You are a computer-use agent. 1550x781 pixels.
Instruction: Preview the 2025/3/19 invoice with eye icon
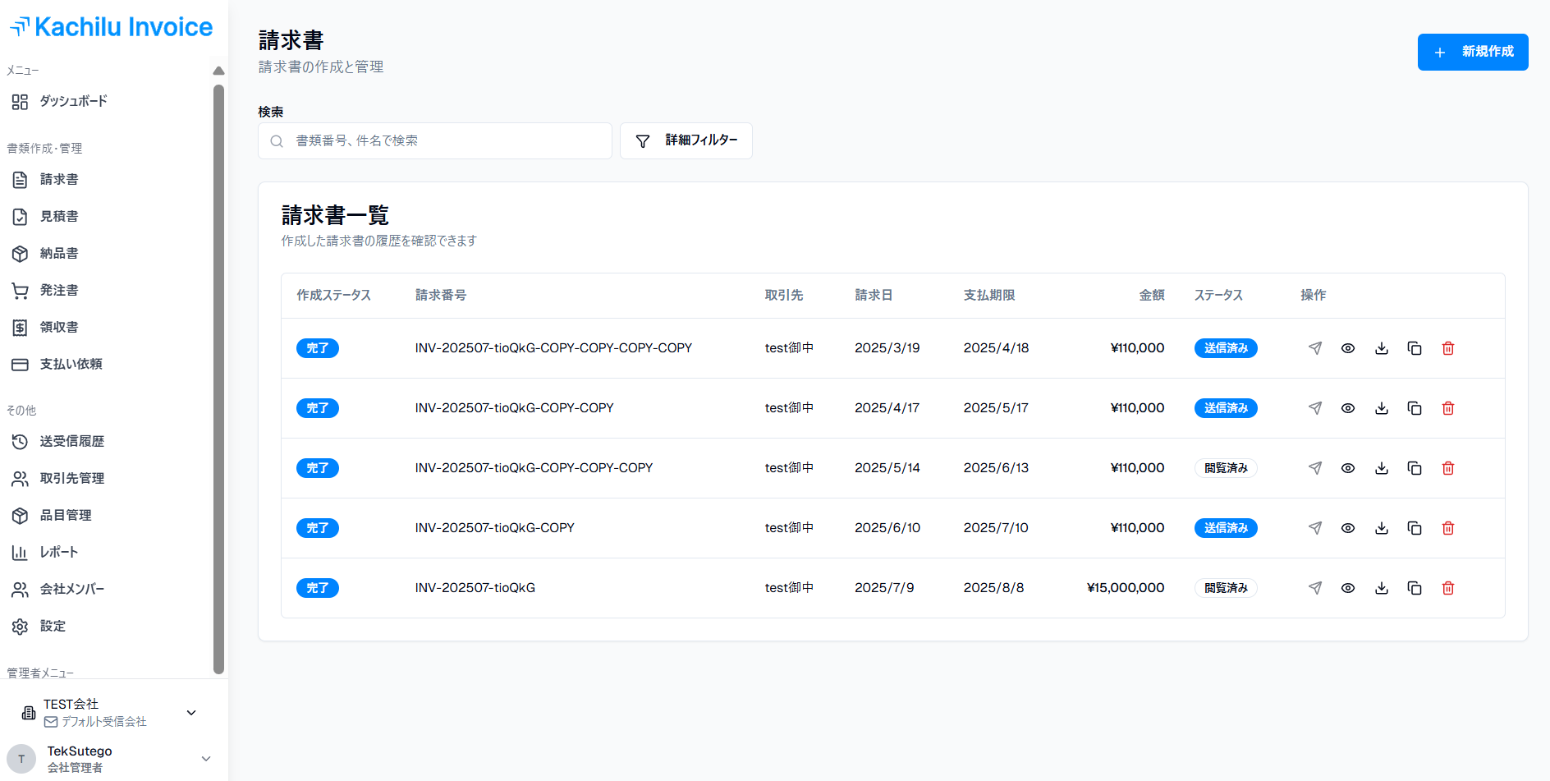pyautogui.click(x=1348, y=348)
